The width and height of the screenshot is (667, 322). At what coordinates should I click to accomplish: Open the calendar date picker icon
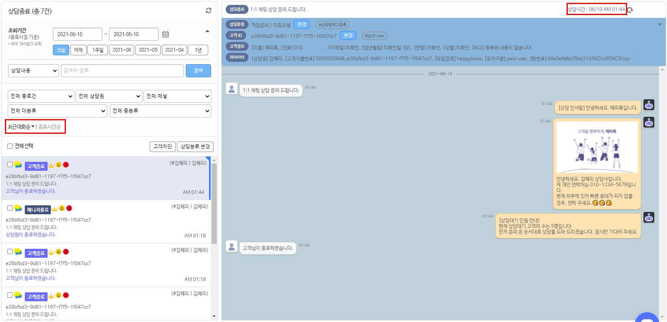[166, 35]
